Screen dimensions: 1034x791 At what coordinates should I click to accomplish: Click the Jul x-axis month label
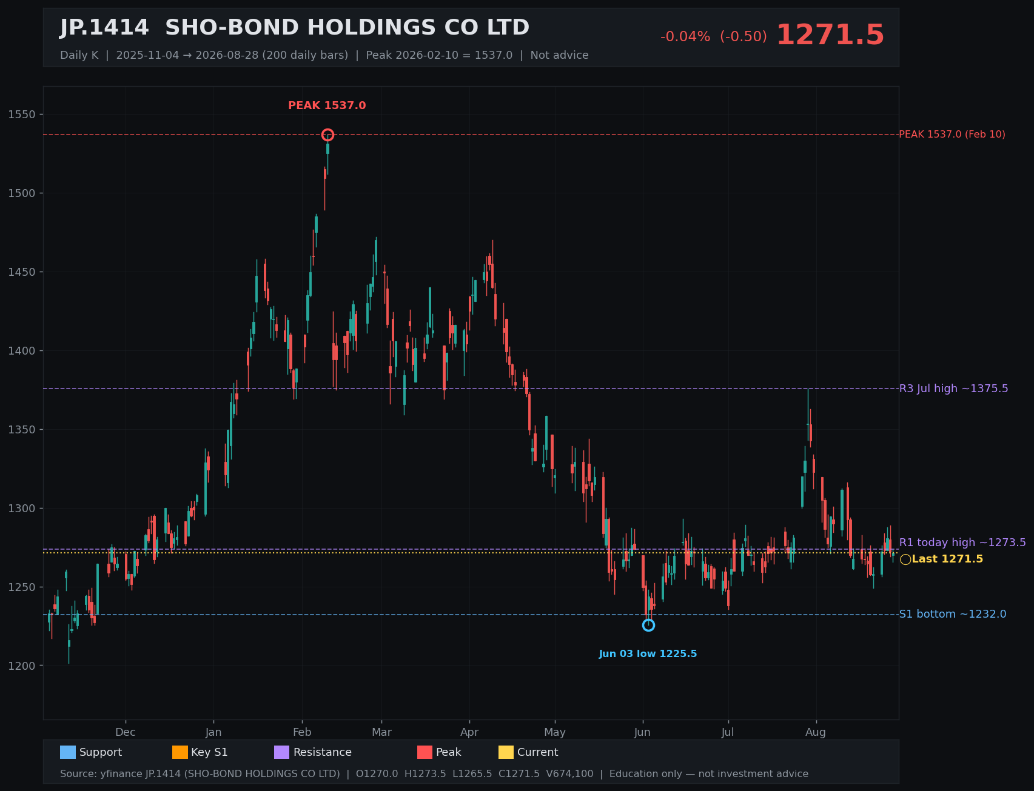click(728, 732)
